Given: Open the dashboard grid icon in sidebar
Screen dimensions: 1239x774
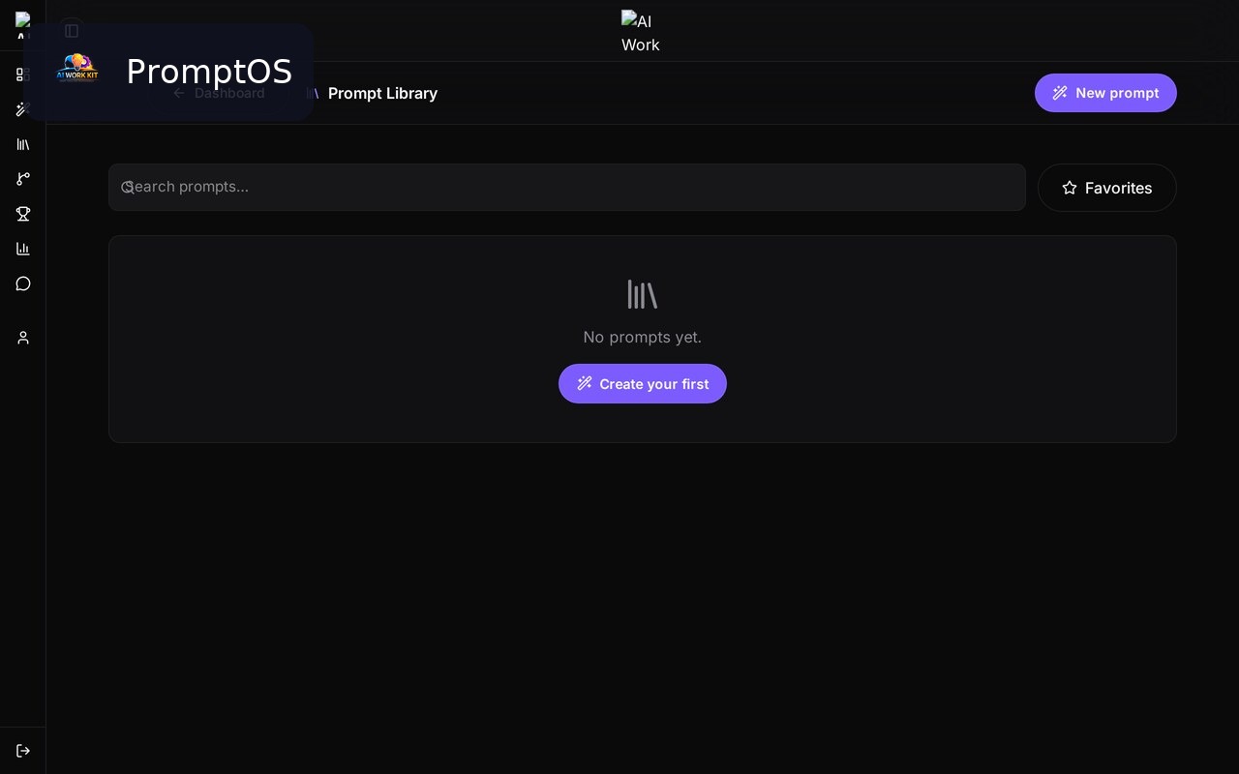Looking at the screenshot, I should [22, 74].
